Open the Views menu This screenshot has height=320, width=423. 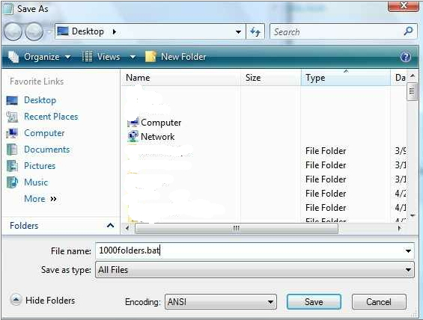click(x=109, y=57)
